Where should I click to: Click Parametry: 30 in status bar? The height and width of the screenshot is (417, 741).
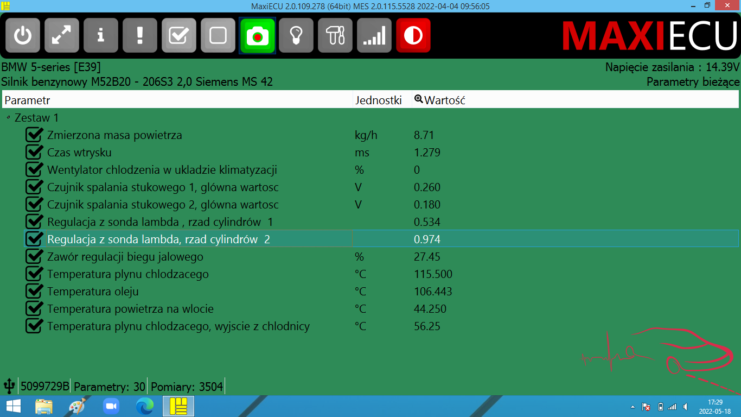pyautogui.click(x=110, y=387)
